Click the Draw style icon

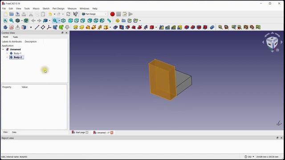point(18,20)
